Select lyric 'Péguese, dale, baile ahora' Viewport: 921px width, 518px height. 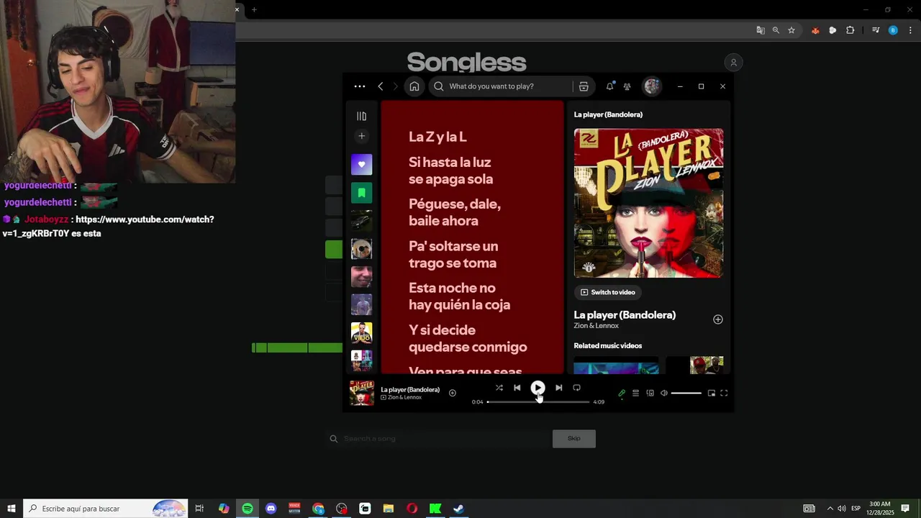[455, 212]
